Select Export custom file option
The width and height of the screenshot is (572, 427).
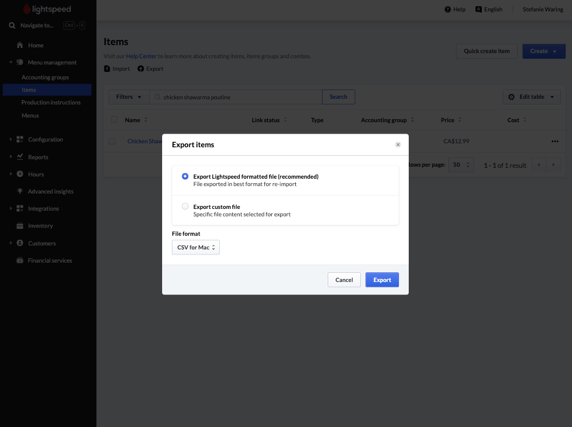[x=186, y=207]
